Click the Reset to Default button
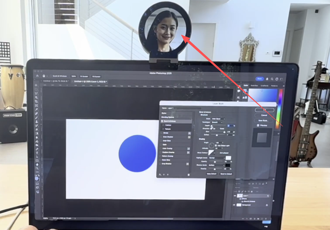330x230 pixels. click(x=226, y=174)
